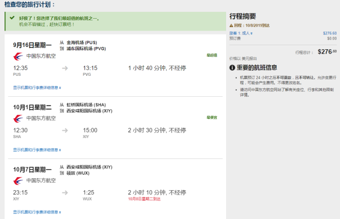Click the 2 小时 30 分钟, 不经停 duration text
Viewport: 340px width, 219px height.
click(x=157, y=130)
